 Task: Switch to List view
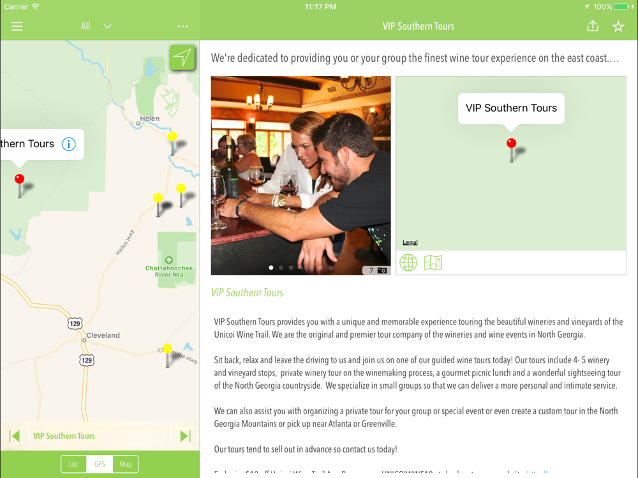click(x=73, y=464)
